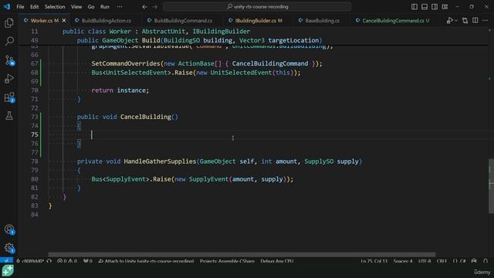
Task: Open the editor More Actions ellipsis
Action: [486, 21]
